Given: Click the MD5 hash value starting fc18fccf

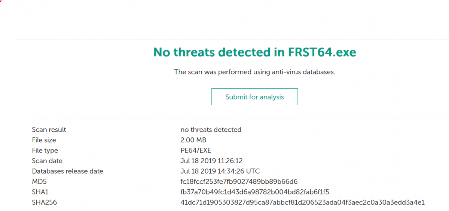Looking at the screenshot, I should click(239, 182).
